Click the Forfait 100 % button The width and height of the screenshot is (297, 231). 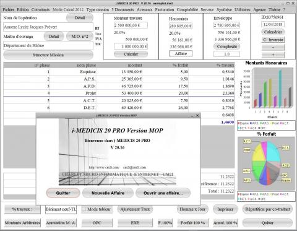[192, 223]
